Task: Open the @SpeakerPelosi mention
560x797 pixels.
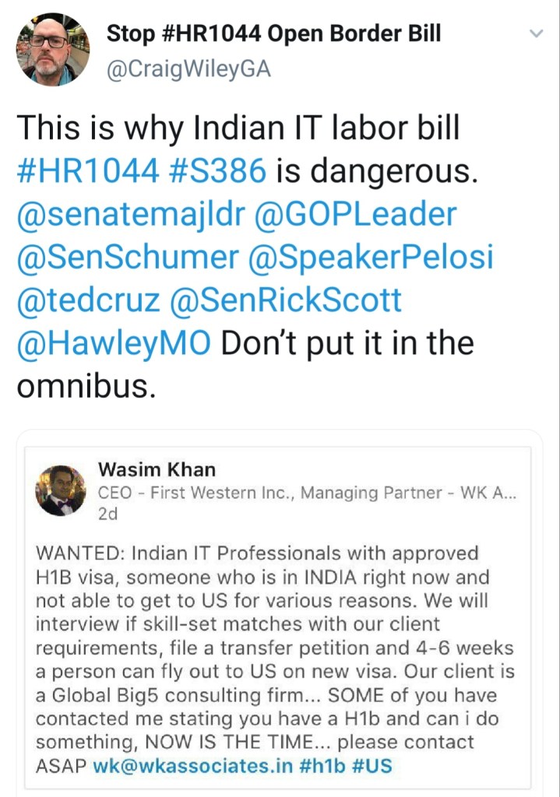Action: [371, 258]
